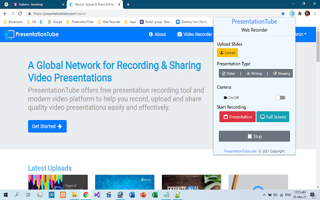Image resolution: width=320 pixels, height=200 pixels.
Task: Select Writing presentation type
Action: [254, 73]
